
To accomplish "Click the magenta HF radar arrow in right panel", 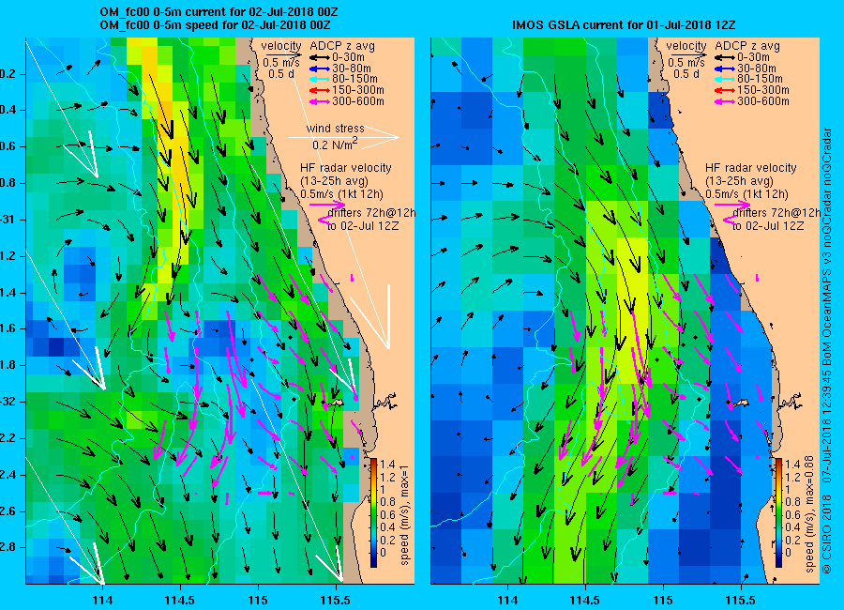I will coord(732,205).
